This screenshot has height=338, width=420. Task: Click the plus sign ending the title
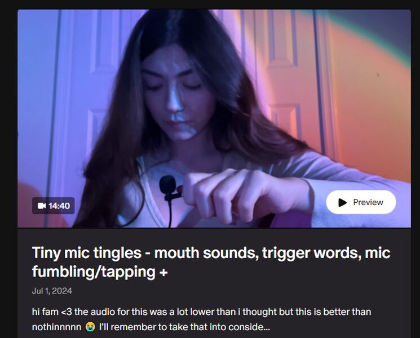(x=163, y=273)
